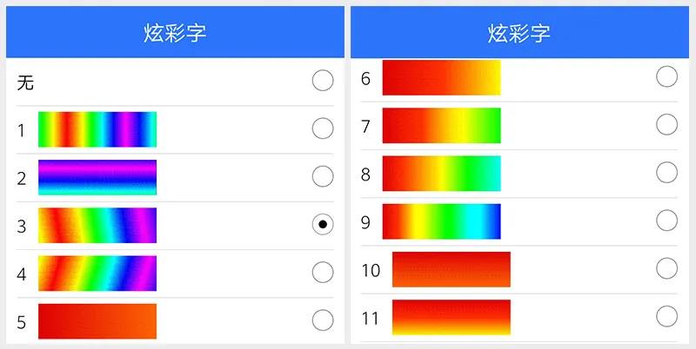Click the 无 option label

point(25,82)
